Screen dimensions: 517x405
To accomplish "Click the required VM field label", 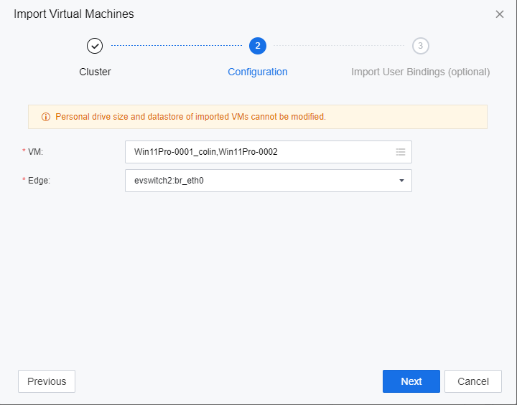I will [x=35, y=152].
